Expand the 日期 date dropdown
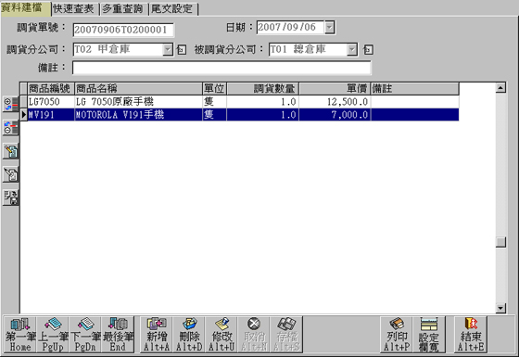Viewport: 519px width, 357px height. (329, 28)
